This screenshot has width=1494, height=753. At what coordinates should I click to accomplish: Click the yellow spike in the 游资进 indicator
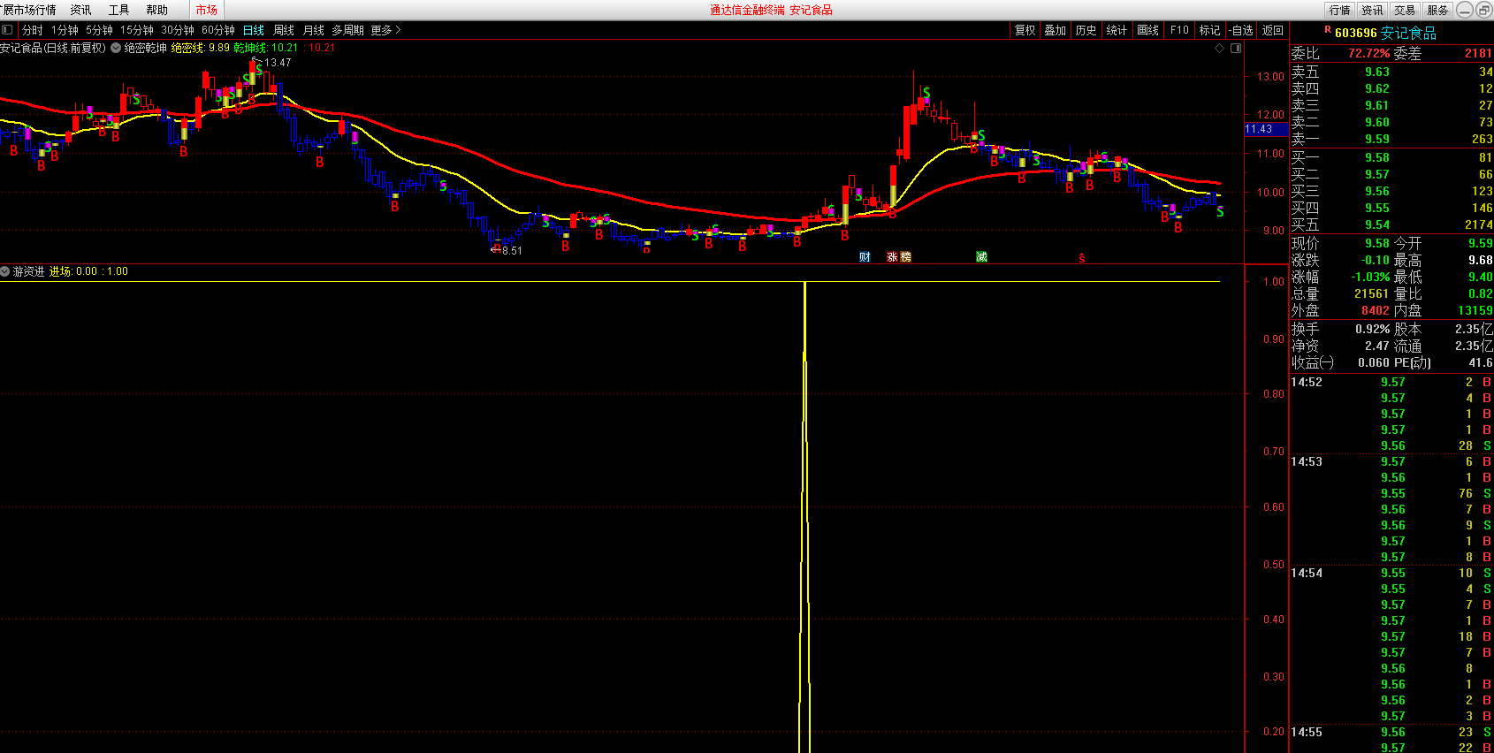[x=804, y=517]
